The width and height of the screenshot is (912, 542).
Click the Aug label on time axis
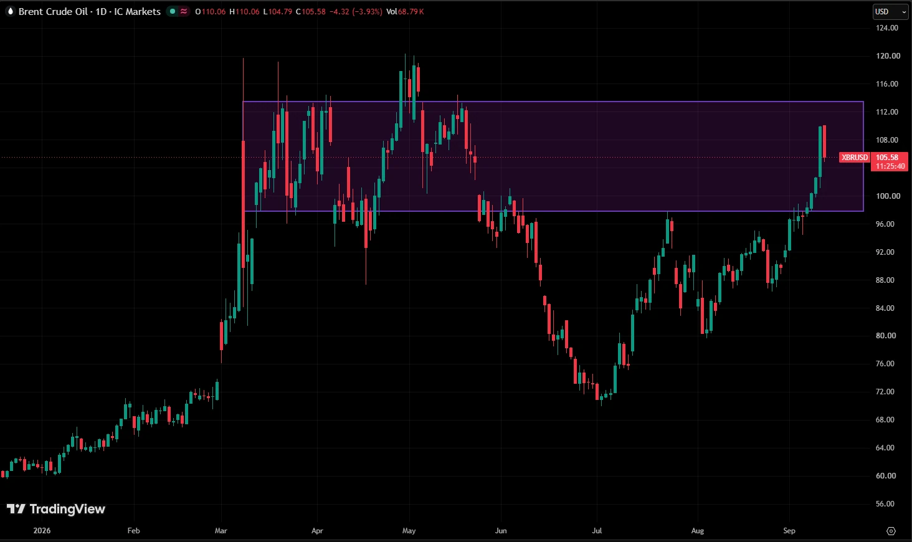coord(698,531)
